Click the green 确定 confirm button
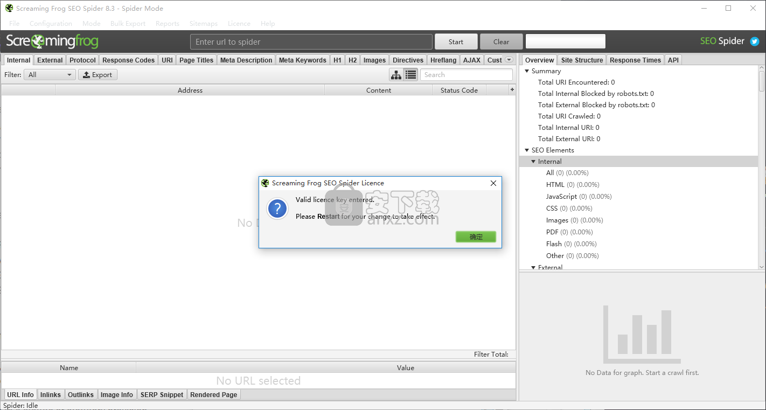The height and width of the screenshot is (410, 766). (476, 237)
